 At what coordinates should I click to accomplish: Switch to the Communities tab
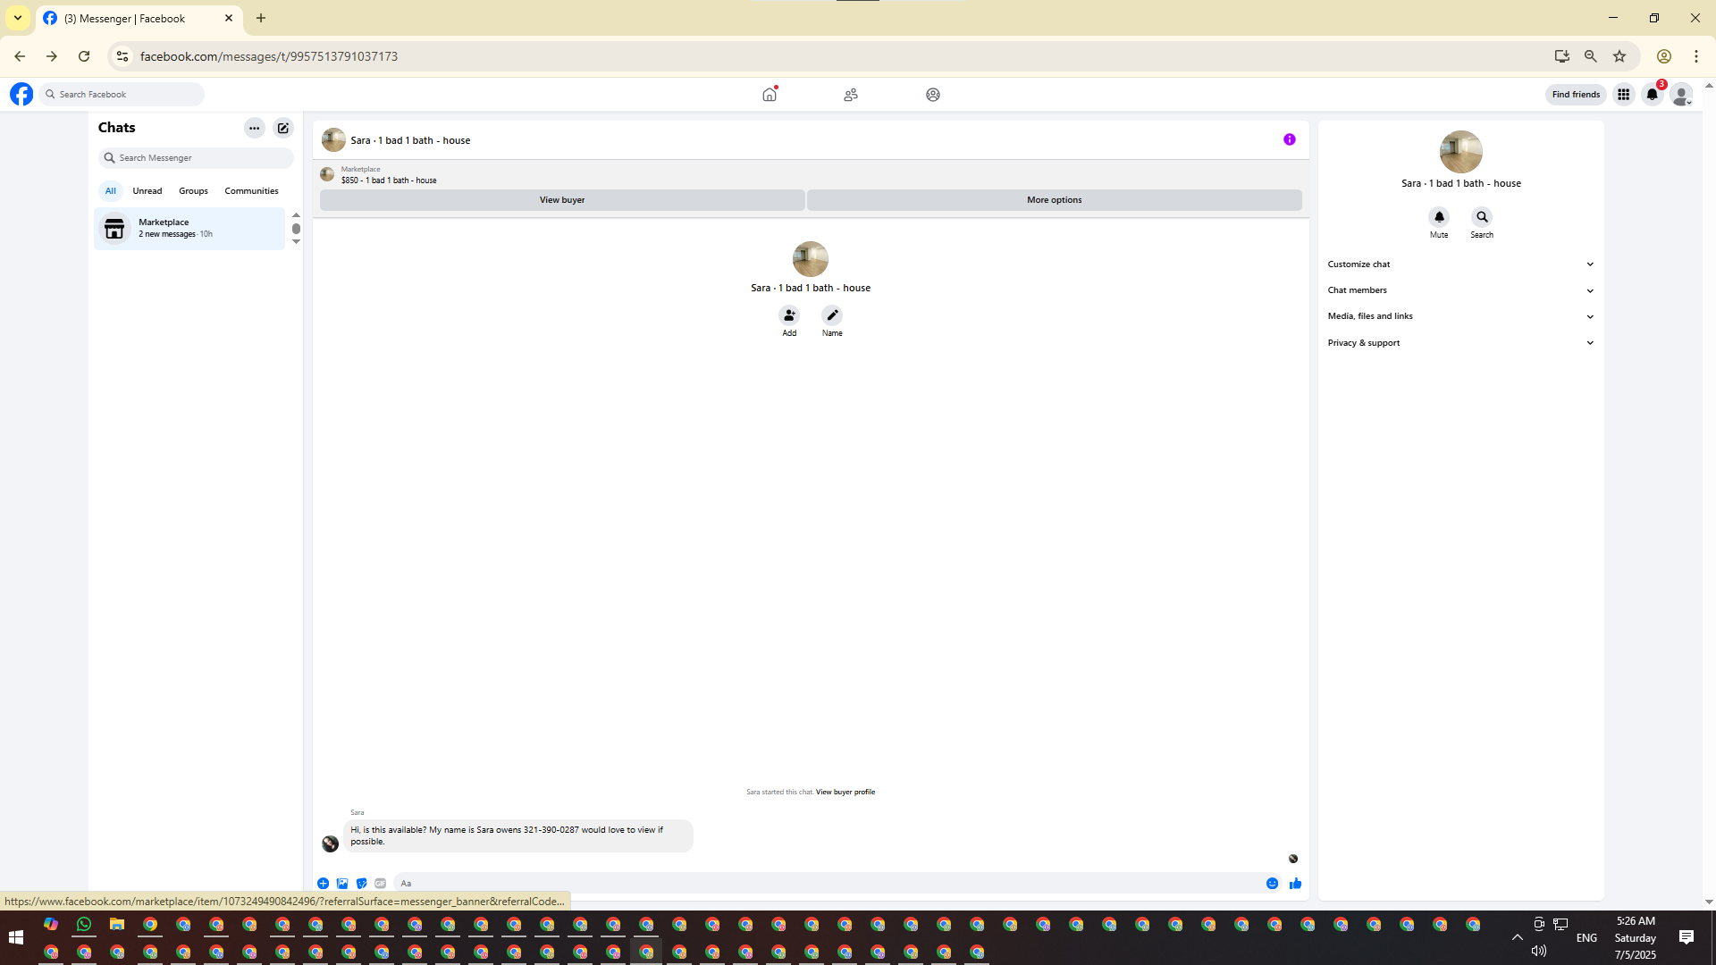coord(251,191)
